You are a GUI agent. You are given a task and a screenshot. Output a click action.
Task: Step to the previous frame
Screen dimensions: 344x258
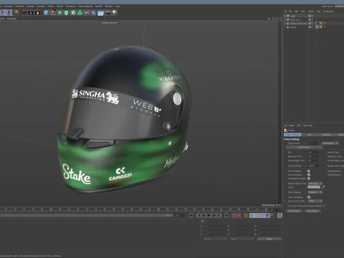pos(204,216)
